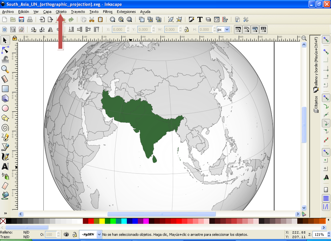Viewport: 331px width, 241px height.
Task: Increase the X coordinate stepper
Action: [128, 28]
